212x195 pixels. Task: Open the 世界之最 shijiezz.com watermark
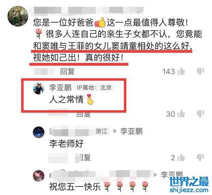(189, 185)
